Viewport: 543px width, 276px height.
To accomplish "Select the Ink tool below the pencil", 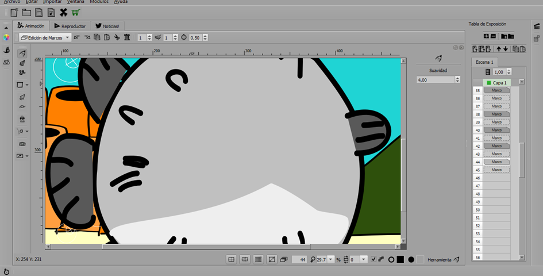I will (22, 63).
